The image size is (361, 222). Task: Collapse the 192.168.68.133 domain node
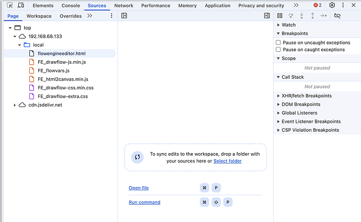tap(15, 37)
